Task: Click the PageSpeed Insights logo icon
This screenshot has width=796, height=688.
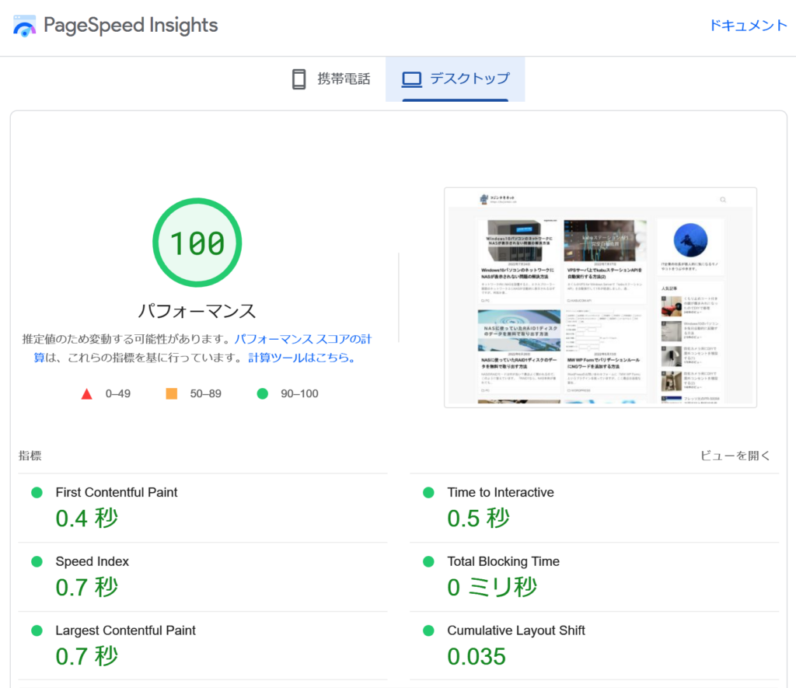Action: (24, 26)
